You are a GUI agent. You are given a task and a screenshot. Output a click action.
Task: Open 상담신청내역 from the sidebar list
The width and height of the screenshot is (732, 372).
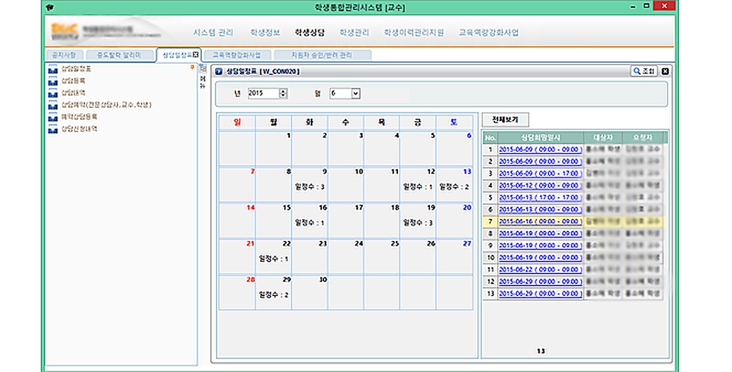pos(79,129)
